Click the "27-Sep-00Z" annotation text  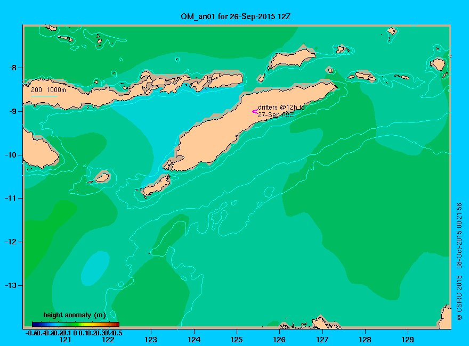tap(276, 115)
